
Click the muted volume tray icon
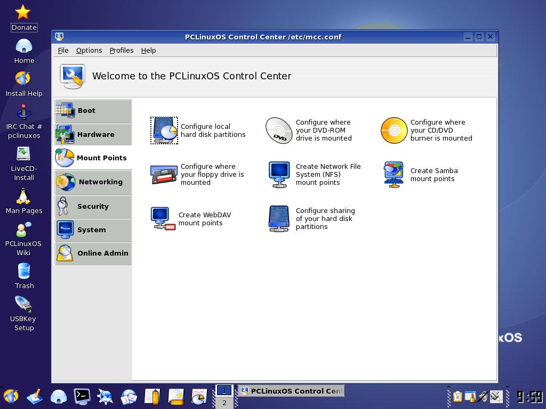[x=483, y=396]
